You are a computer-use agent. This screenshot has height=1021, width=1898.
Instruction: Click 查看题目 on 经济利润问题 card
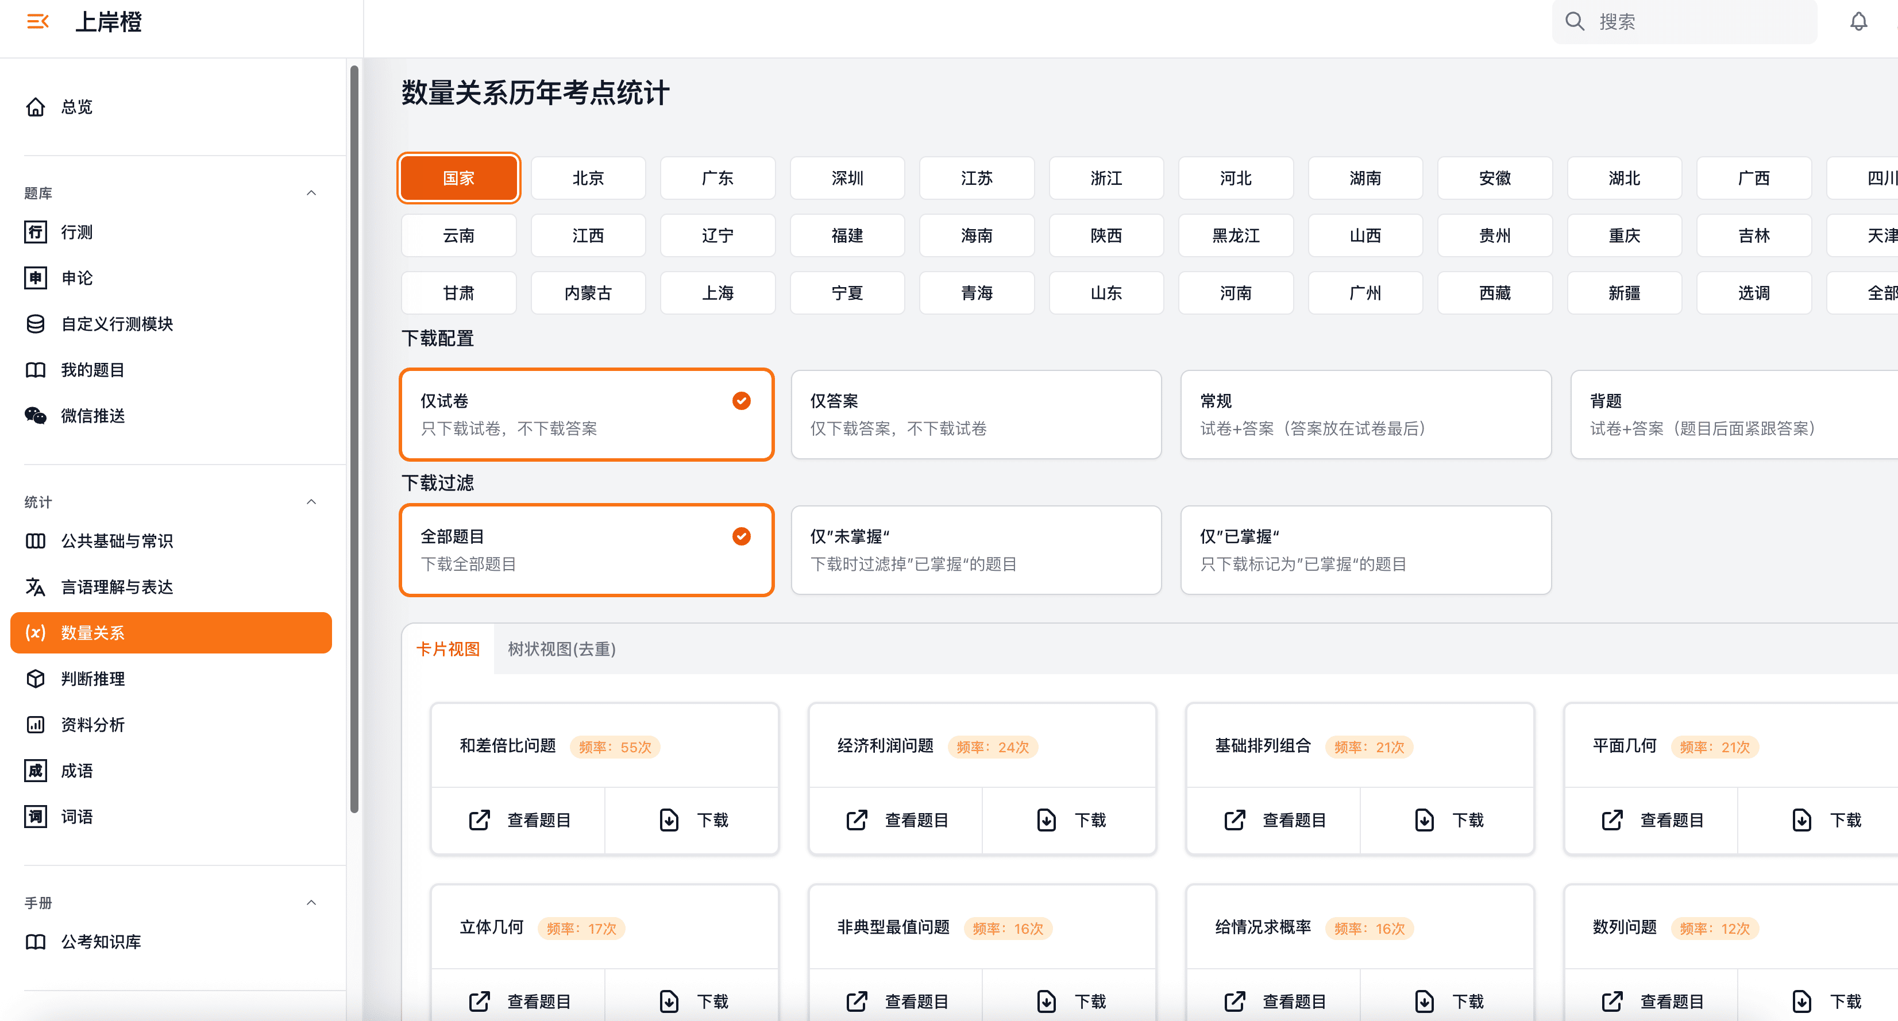tap(916, 820)
